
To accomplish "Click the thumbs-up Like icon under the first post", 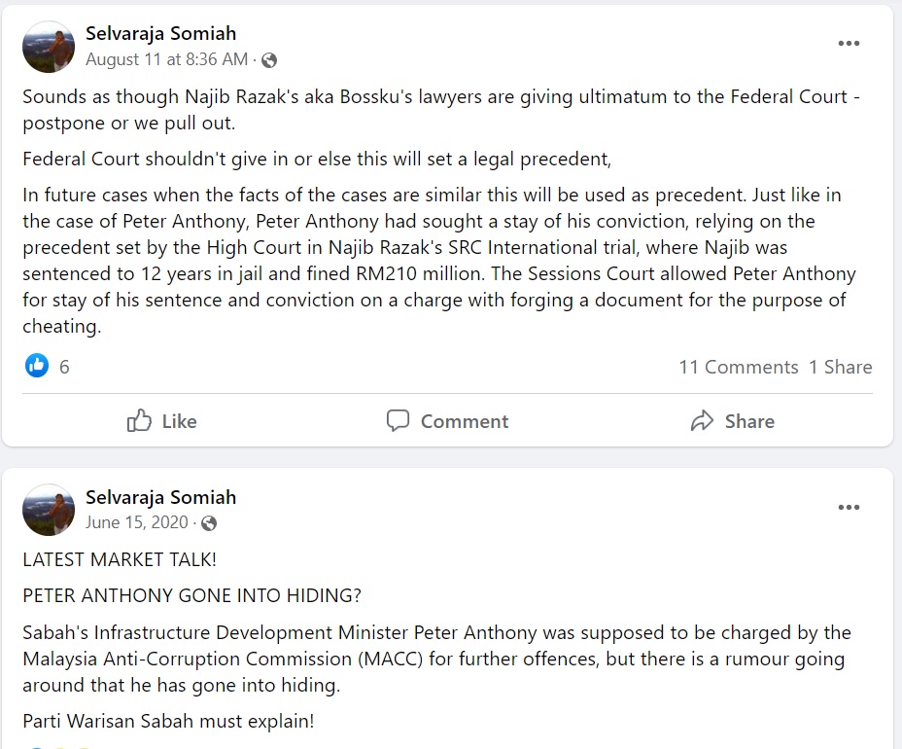I will [140, 421].
